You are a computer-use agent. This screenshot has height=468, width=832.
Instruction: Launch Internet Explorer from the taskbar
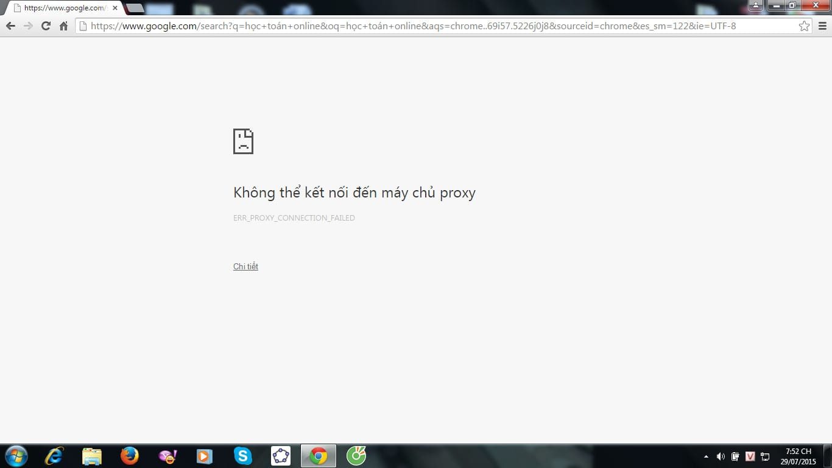point(54,456)
